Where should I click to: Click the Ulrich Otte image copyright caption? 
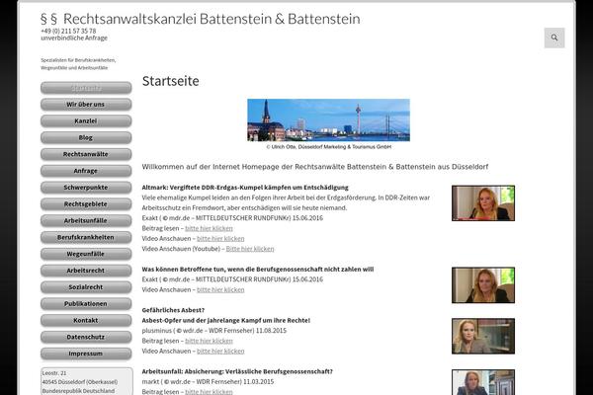[x=329, y=147]
